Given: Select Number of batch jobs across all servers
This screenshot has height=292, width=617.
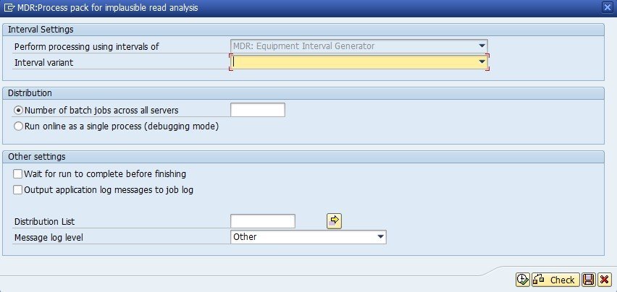Looking at the screenshot, I should [x=18, y=111].
